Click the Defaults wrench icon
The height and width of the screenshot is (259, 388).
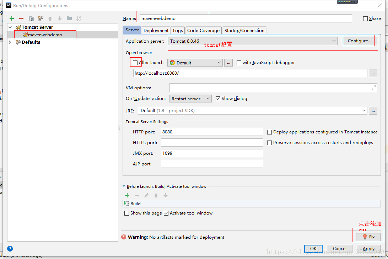coord(18,42)
